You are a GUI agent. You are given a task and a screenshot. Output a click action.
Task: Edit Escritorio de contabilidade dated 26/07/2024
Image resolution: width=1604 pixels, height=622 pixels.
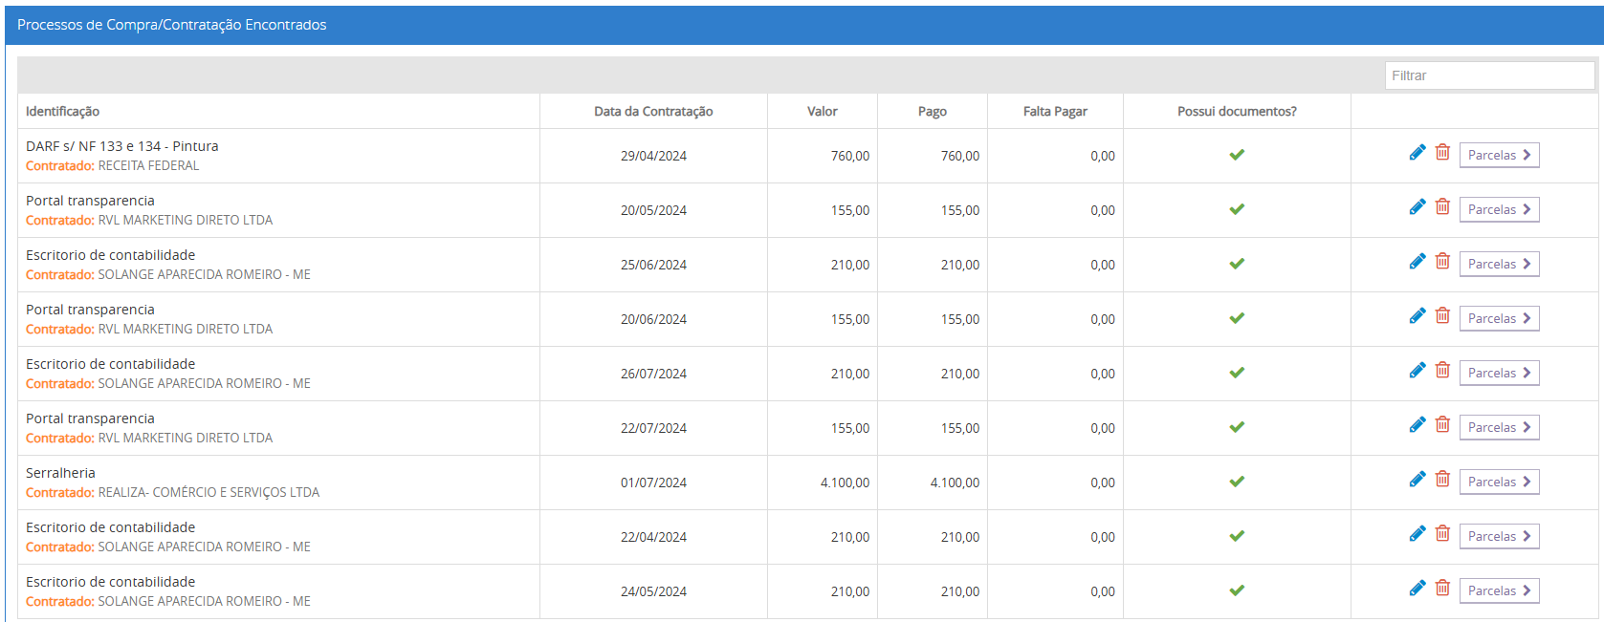point(1417,371)
